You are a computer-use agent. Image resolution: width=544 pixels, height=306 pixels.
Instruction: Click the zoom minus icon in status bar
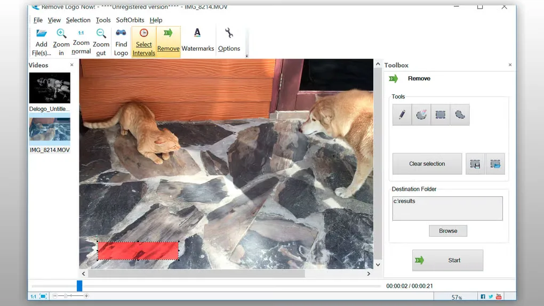point(55,296)
